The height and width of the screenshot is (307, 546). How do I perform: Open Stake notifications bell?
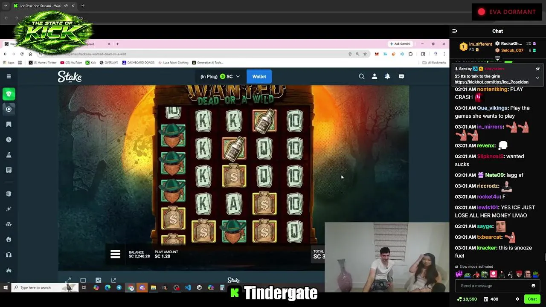click(387, 76)
